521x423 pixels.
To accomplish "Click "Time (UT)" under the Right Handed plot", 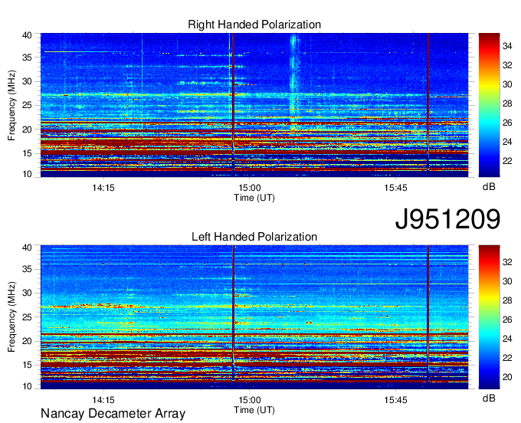I will [254, 198].
